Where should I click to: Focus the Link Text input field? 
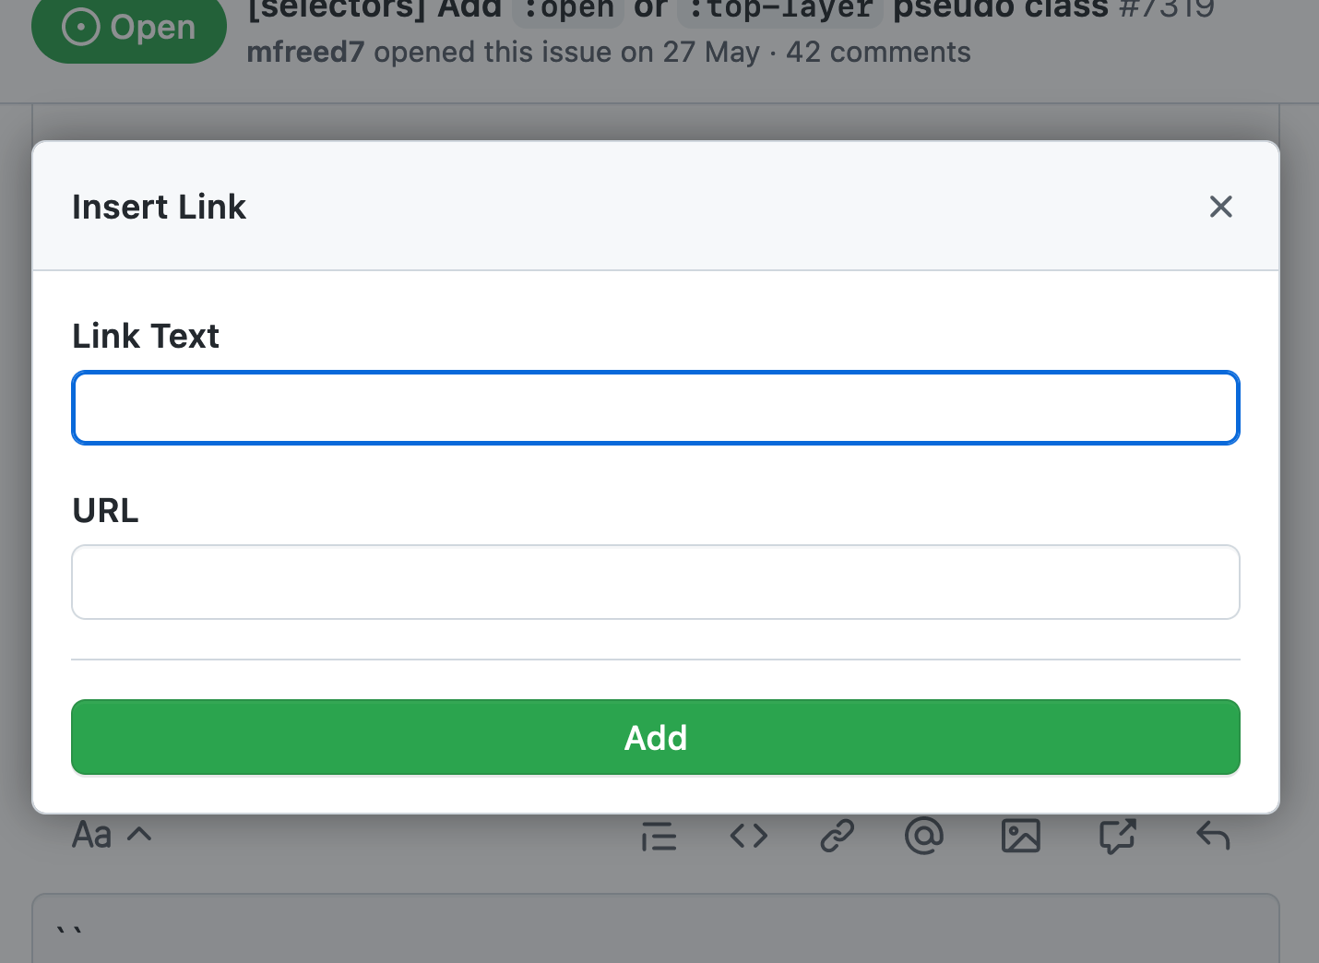tap(656, 407)
